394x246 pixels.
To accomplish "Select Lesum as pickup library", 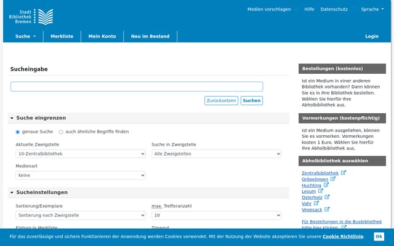I will click(x=308, y=191).
